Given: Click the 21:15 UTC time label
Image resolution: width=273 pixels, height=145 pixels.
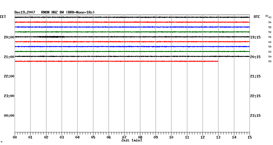Looking at the screenshot, I should 255,76.
